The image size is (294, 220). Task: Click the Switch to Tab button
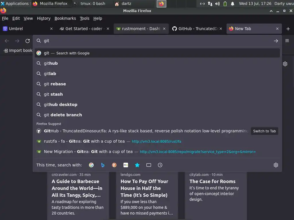pyautogui.click(x=264, y=131)
